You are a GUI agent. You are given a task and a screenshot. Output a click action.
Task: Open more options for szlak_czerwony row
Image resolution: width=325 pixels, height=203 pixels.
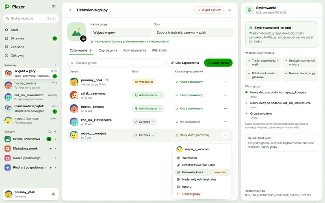click(x=225, y=95)
